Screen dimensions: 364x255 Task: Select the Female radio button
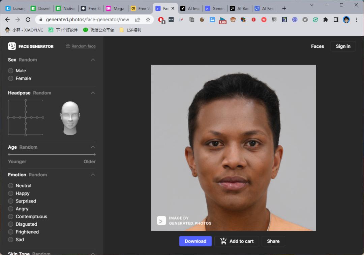coord(10,78)
